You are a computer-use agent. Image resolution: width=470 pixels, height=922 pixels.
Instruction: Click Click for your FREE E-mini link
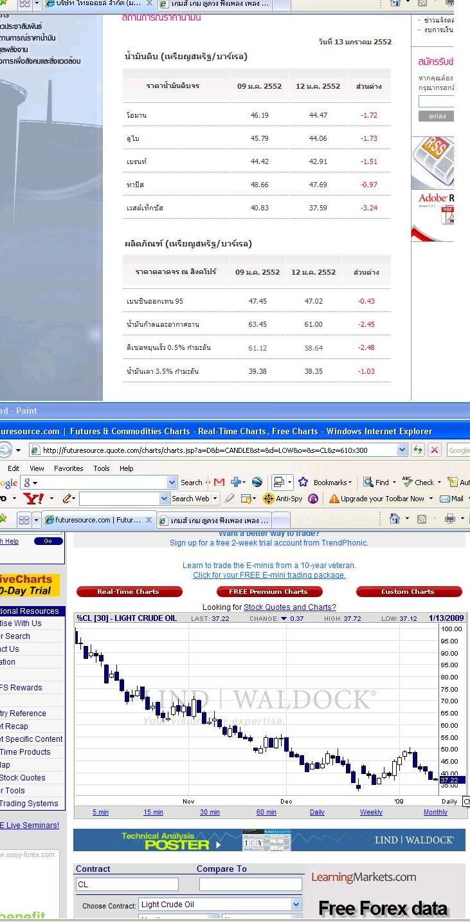coord(269,575)
